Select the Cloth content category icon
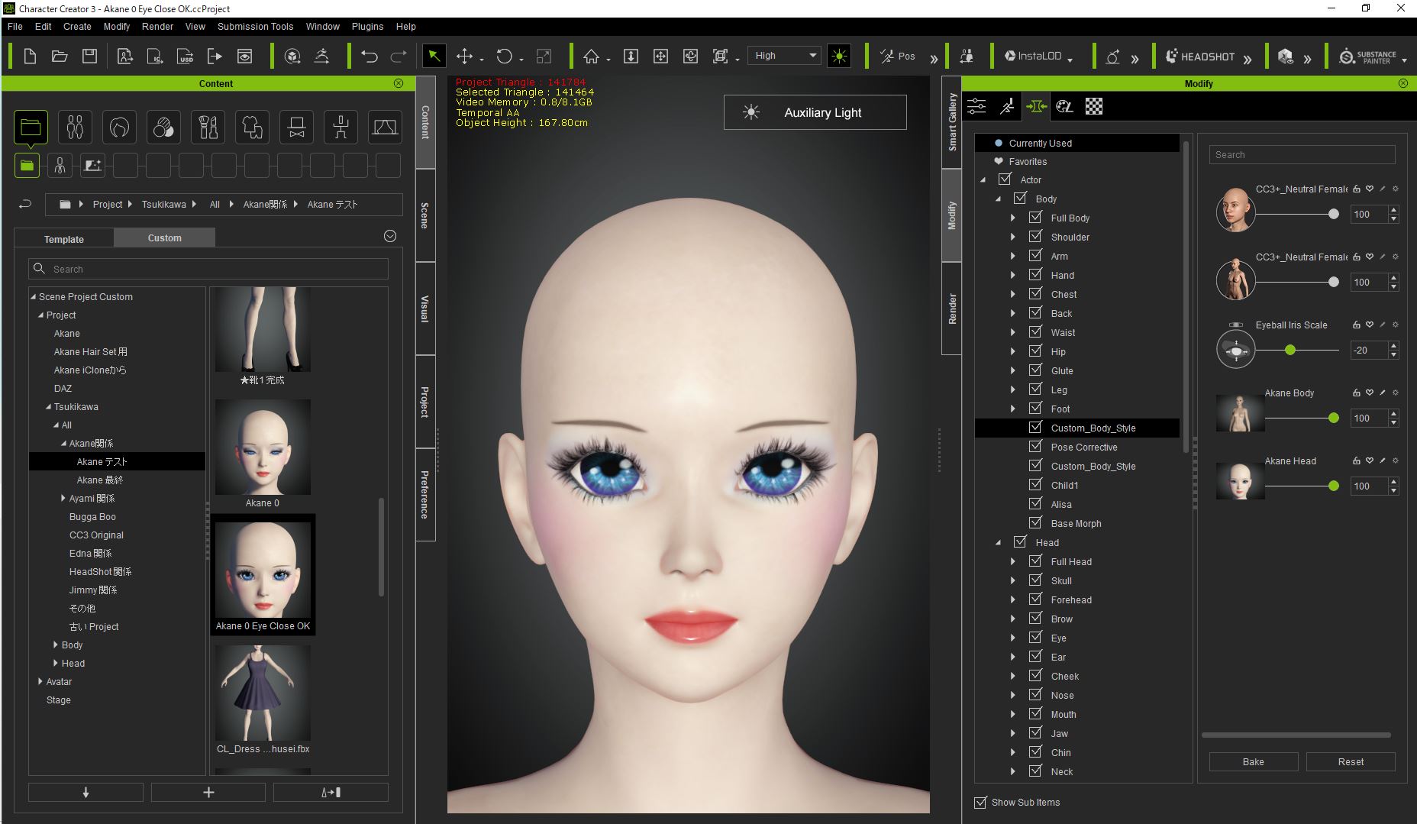This screenshot has width=1417, height=824. [x=252, y=127]
